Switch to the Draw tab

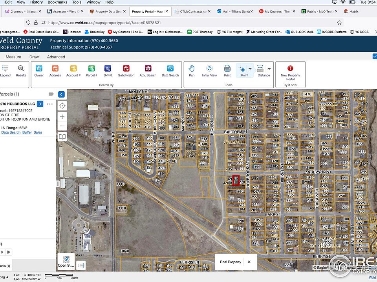(x=34, y=57)
